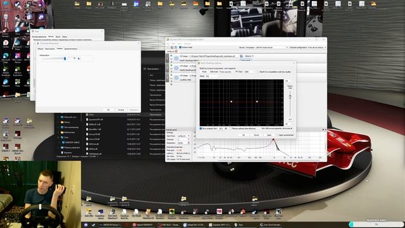Expand the first VST filter row arrow
The width and height of the screenshot is (405, 228).
(x=167, y=59)
